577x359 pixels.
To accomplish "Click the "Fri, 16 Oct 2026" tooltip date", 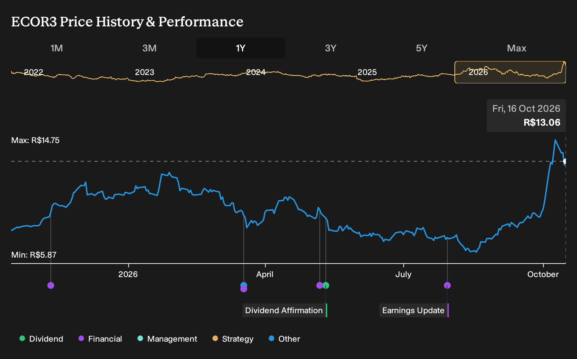I will pos(526,109).
